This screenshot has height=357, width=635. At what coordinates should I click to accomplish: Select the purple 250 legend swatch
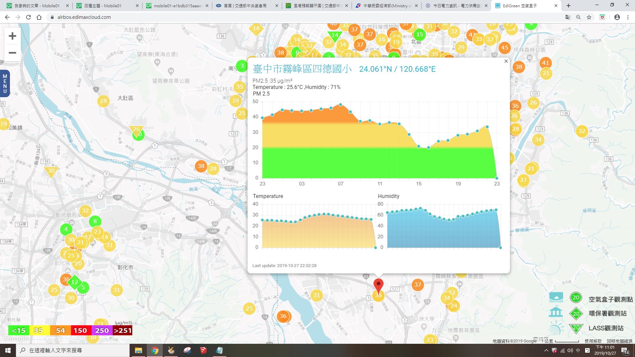pyautogui.click(x=102, y=330)
